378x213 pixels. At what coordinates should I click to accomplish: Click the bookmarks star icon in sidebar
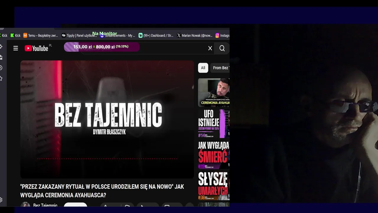pos(1,78)
